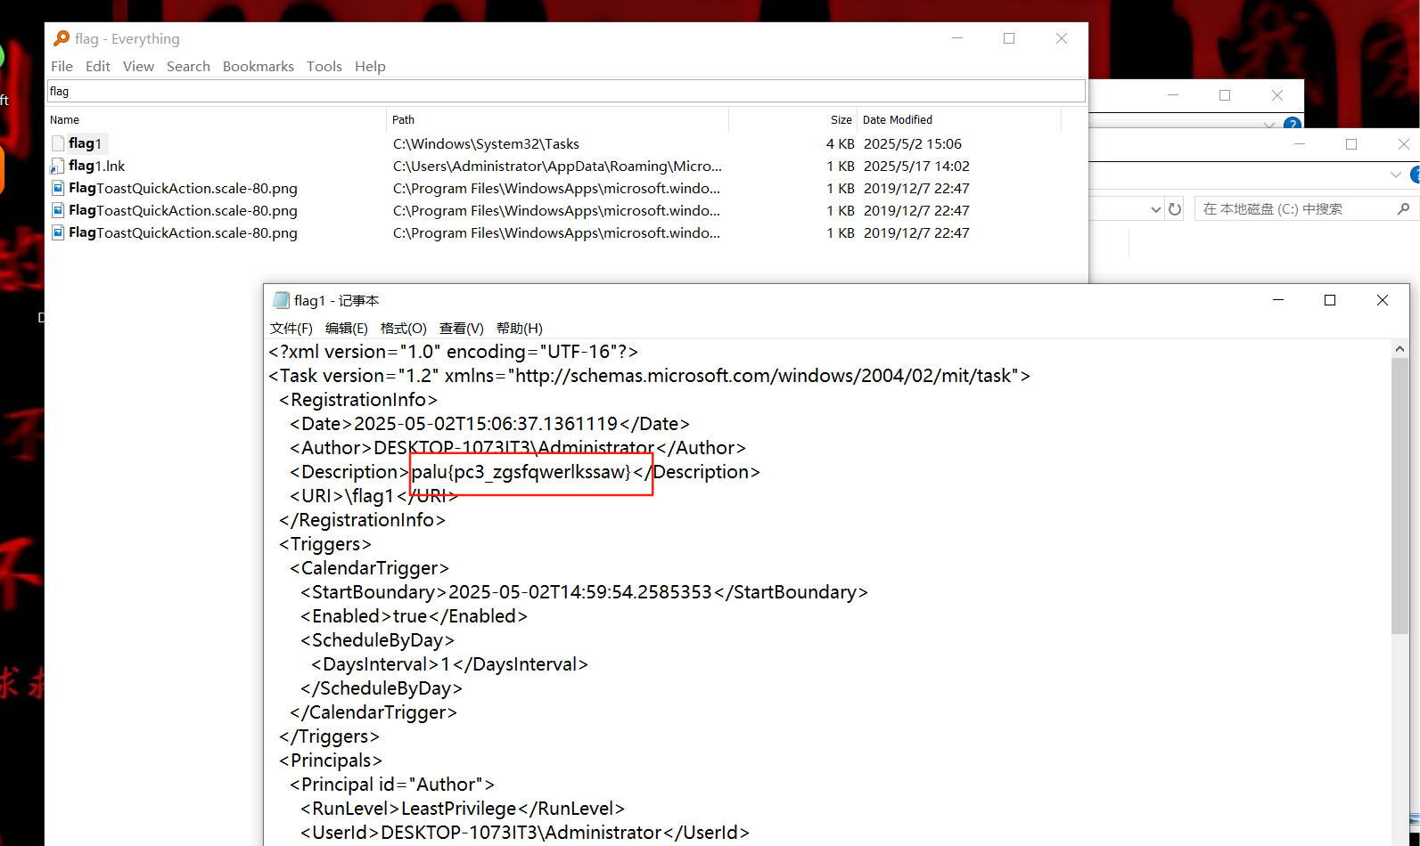
Task: Select third FlagToastQuickAction.scale-80.png image icon
Action: coord(58,232)
